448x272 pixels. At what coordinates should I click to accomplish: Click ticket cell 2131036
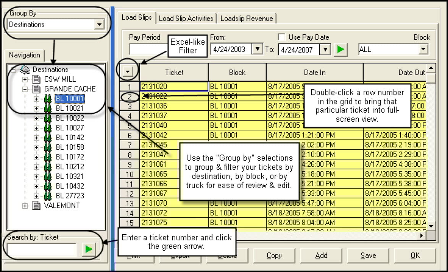coord(174,106)
